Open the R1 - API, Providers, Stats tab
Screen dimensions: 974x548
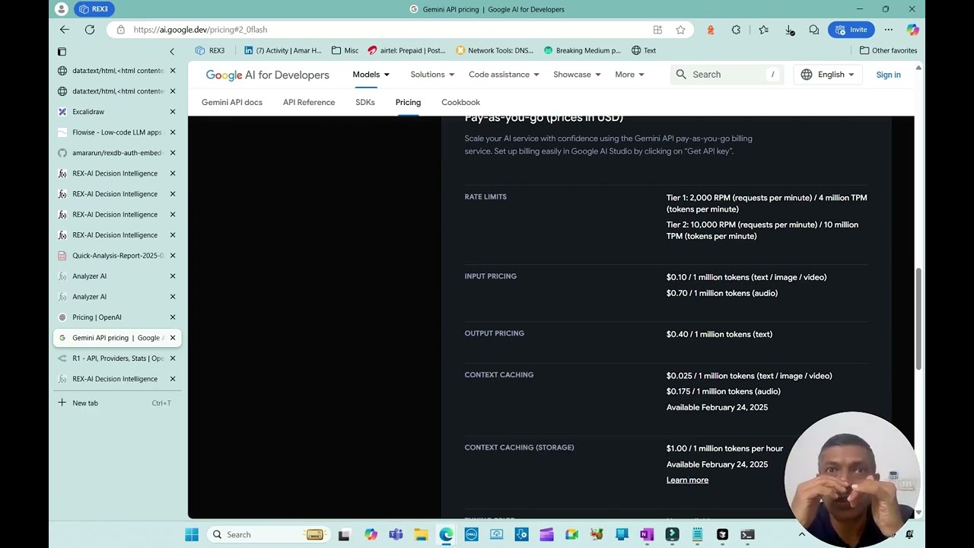pyautogui.click(x=111, y=358)
